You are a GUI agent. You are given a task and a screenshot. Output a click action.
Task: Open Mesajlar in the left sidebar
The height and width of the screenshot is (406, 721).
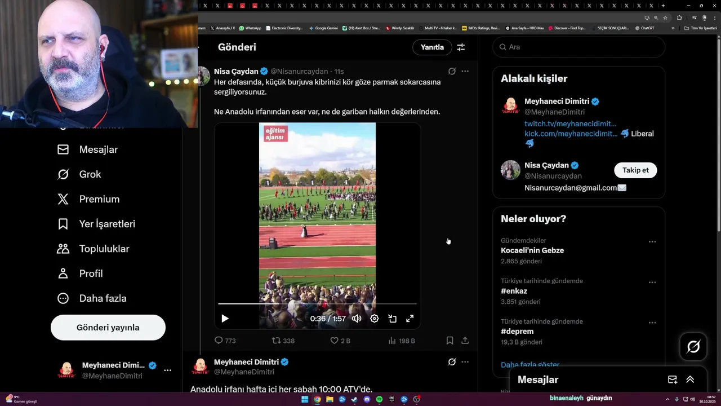pyautogui.click(x=87, y=149)
